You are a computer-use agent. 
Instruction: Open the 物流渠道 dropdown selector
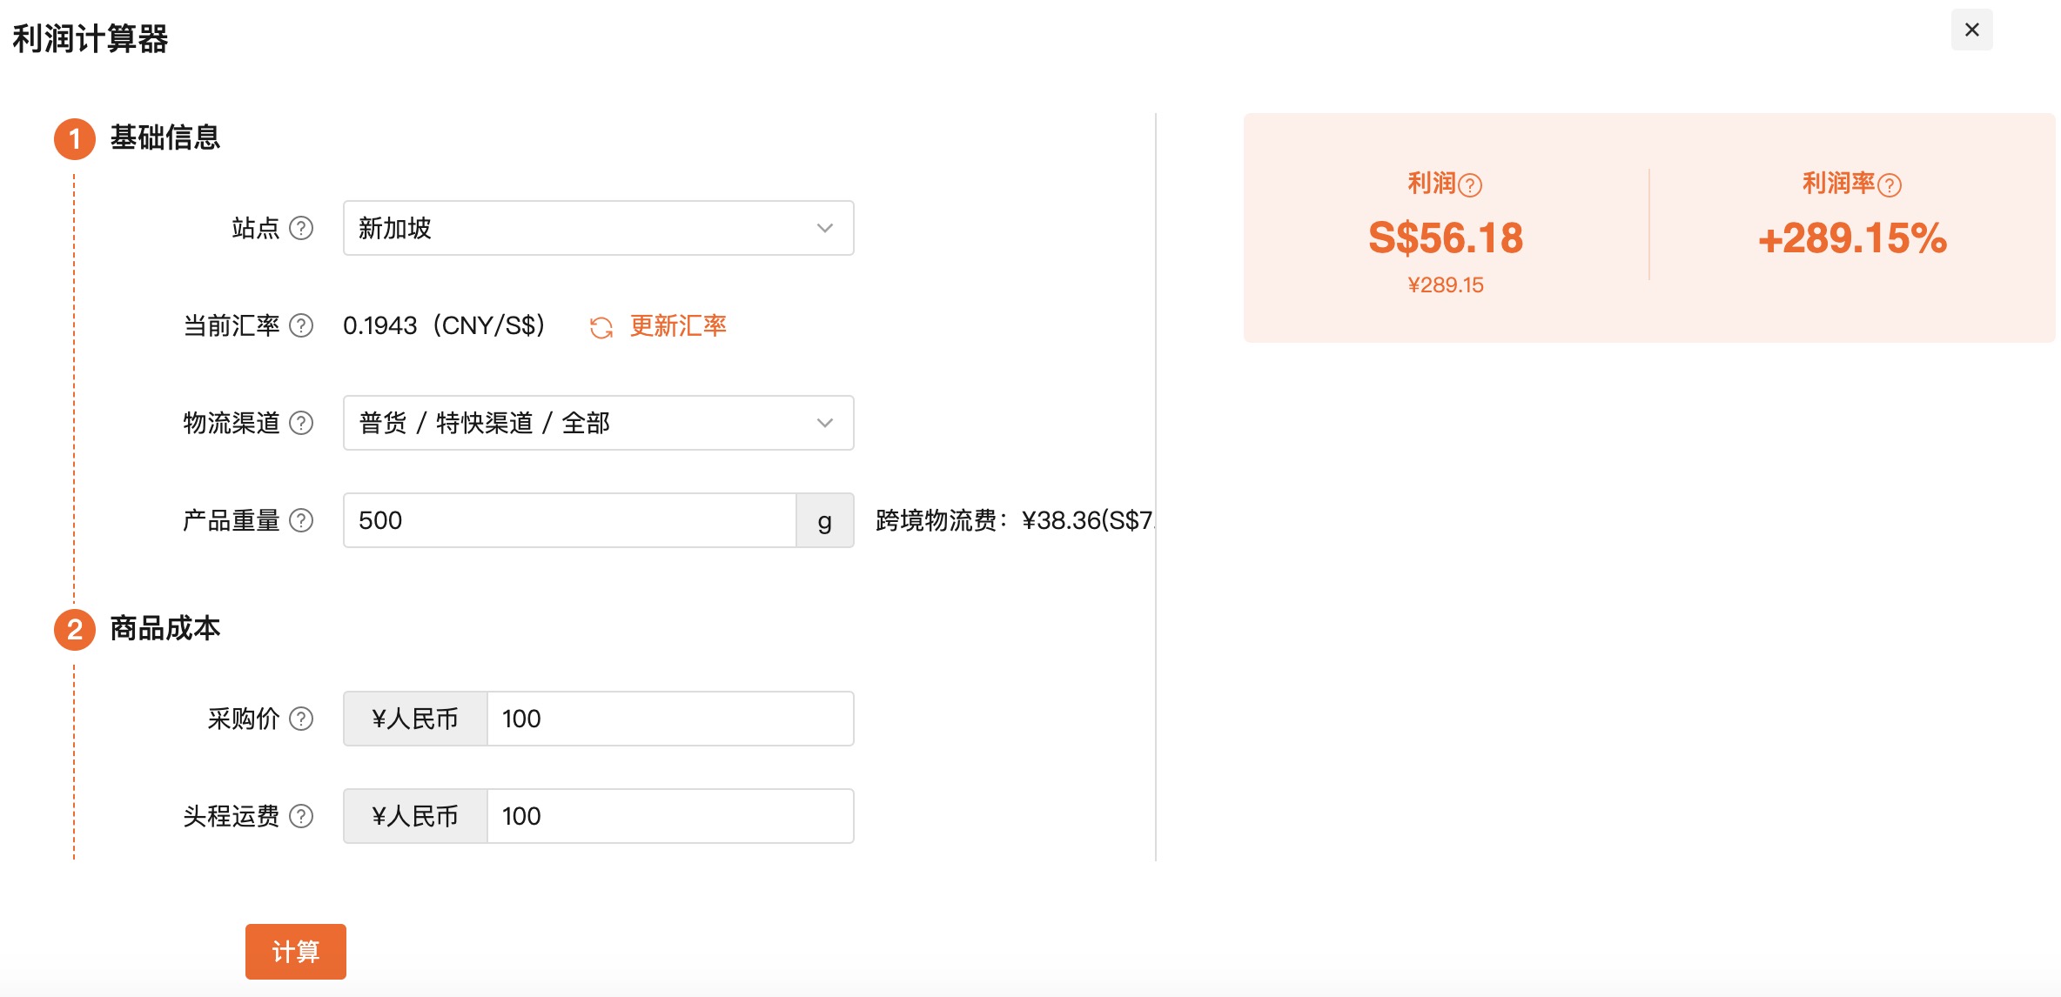point(599,423)
